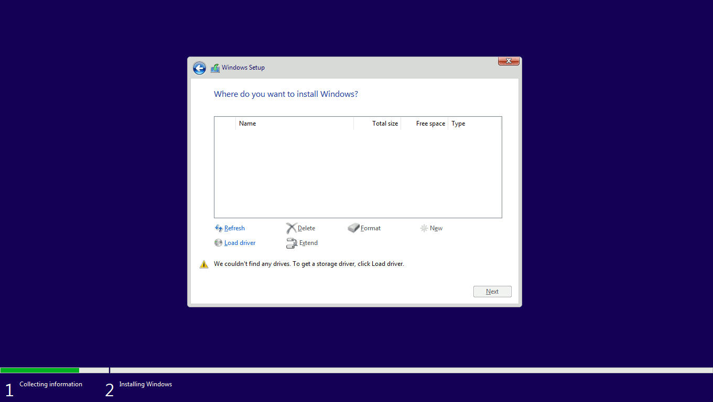This screenshot has width=713, height=402.
Task: Click the Delete X icon
Action: 291,228
